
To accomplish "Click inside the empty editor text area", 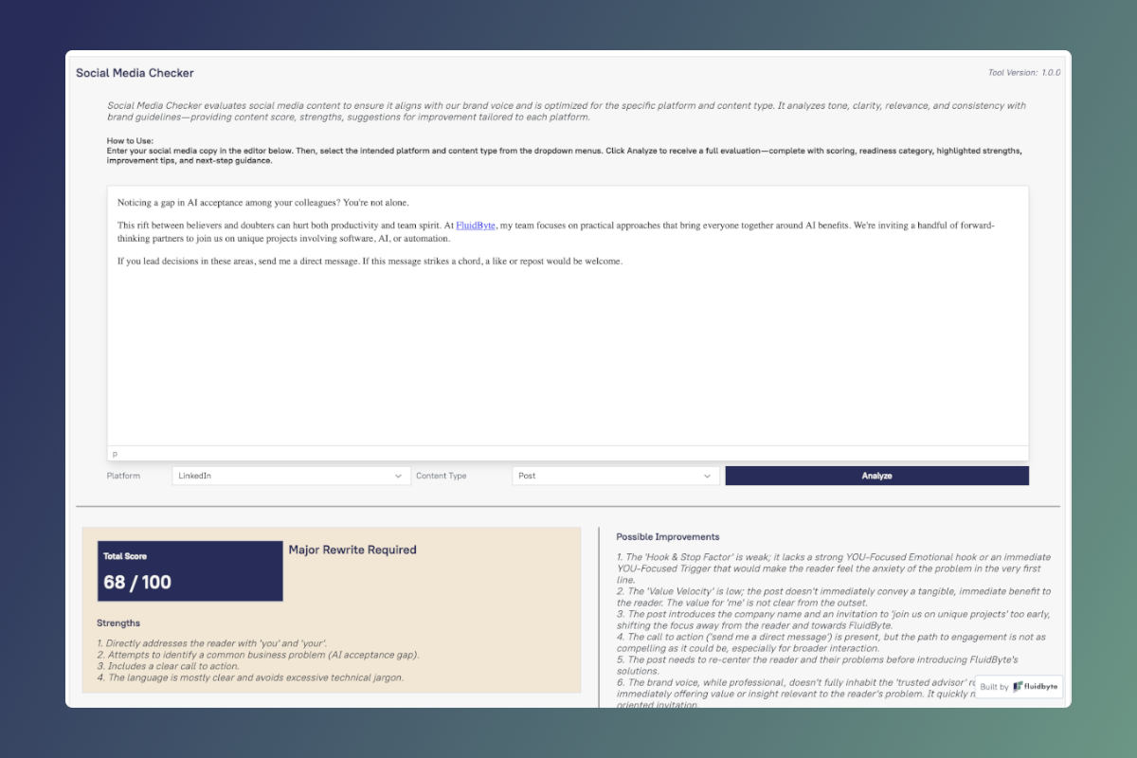I will (567, 360).
